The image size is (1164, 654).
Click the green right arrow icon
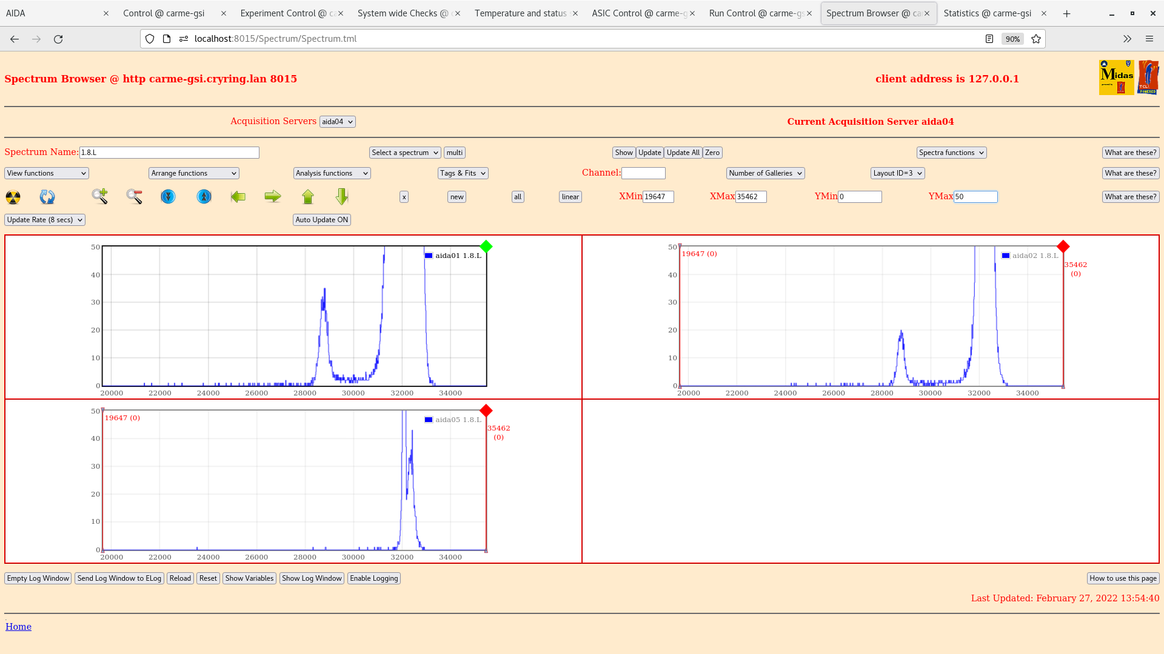point(273,196)
